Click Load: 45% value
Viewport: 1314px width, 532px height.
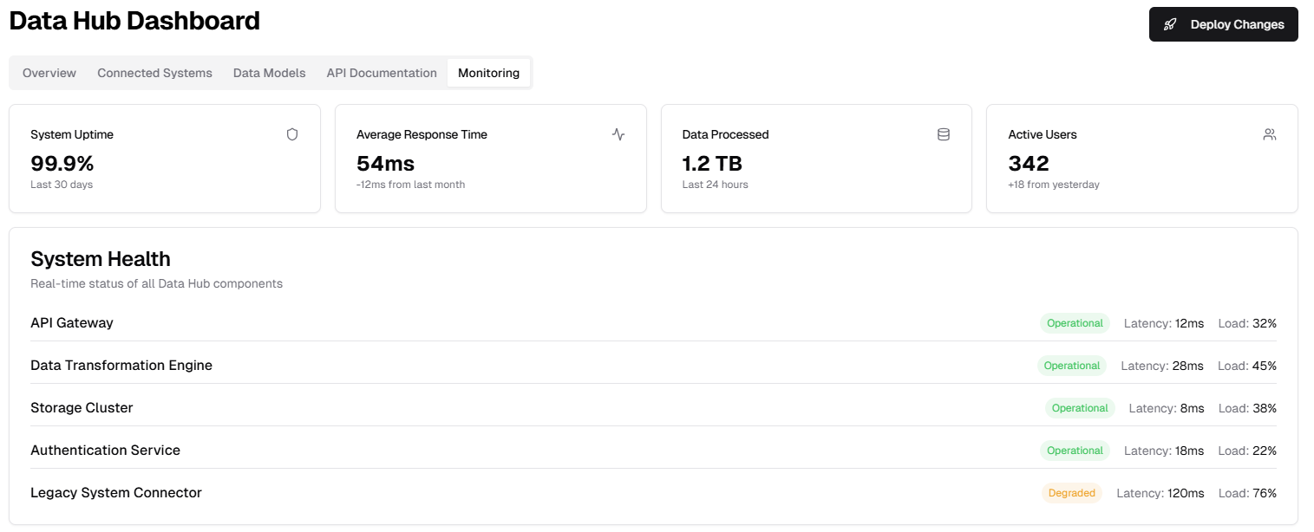tap(1247, 366)
